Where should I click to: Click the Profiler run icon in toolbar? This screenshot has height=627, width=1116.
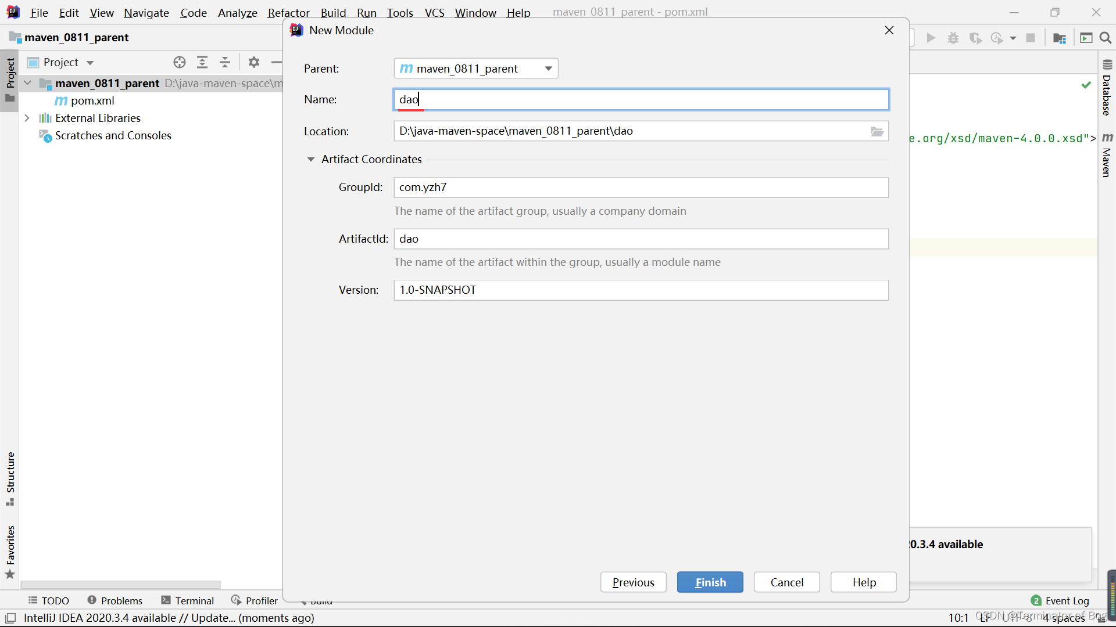(997, 38)
